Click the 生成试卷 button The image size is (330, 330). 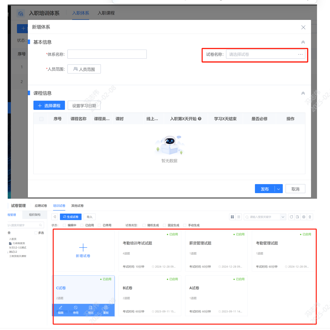[71, 217]
